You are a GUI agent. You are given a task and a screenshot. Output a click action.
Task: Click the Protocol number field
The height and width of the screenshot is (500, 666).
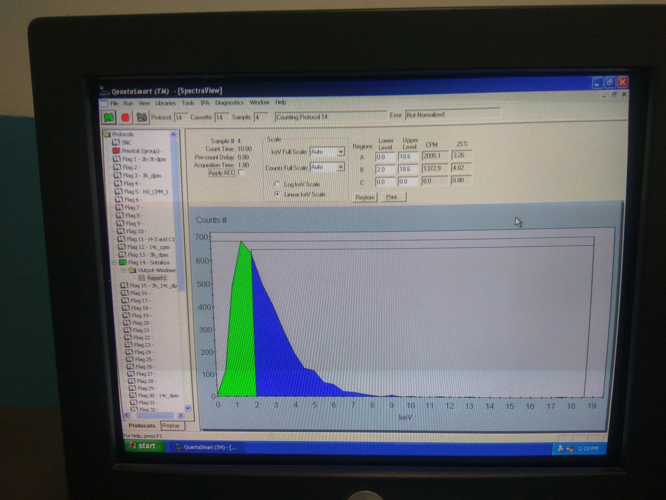(181, 117)
